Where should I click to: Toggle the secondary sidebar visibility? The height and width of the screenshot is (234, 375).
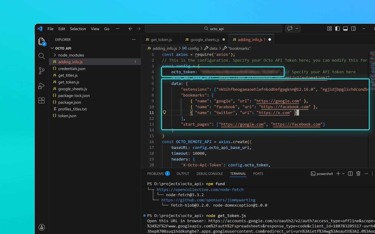(353, 29)
